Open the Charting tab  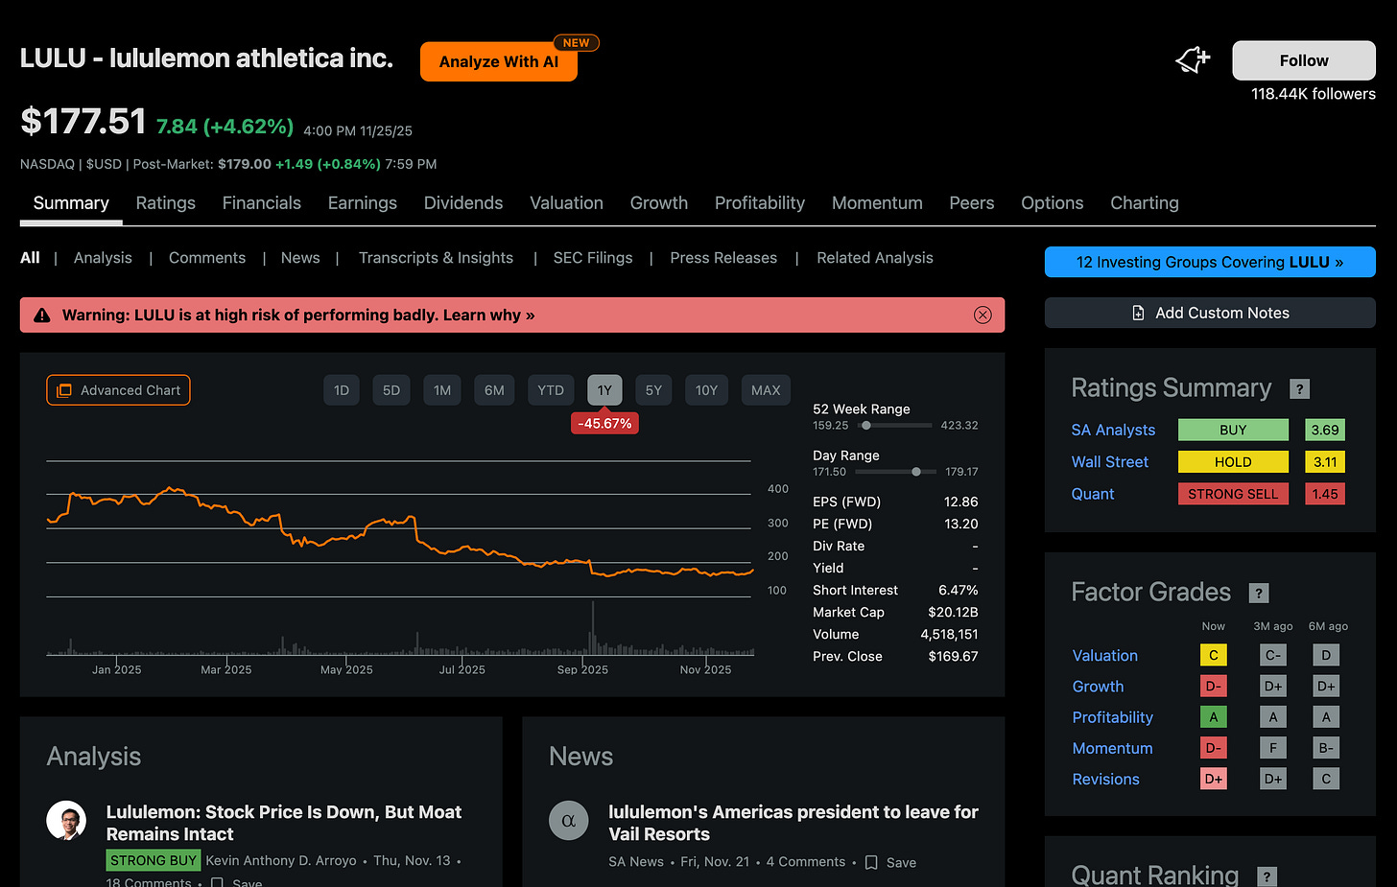coord(1145,203)
